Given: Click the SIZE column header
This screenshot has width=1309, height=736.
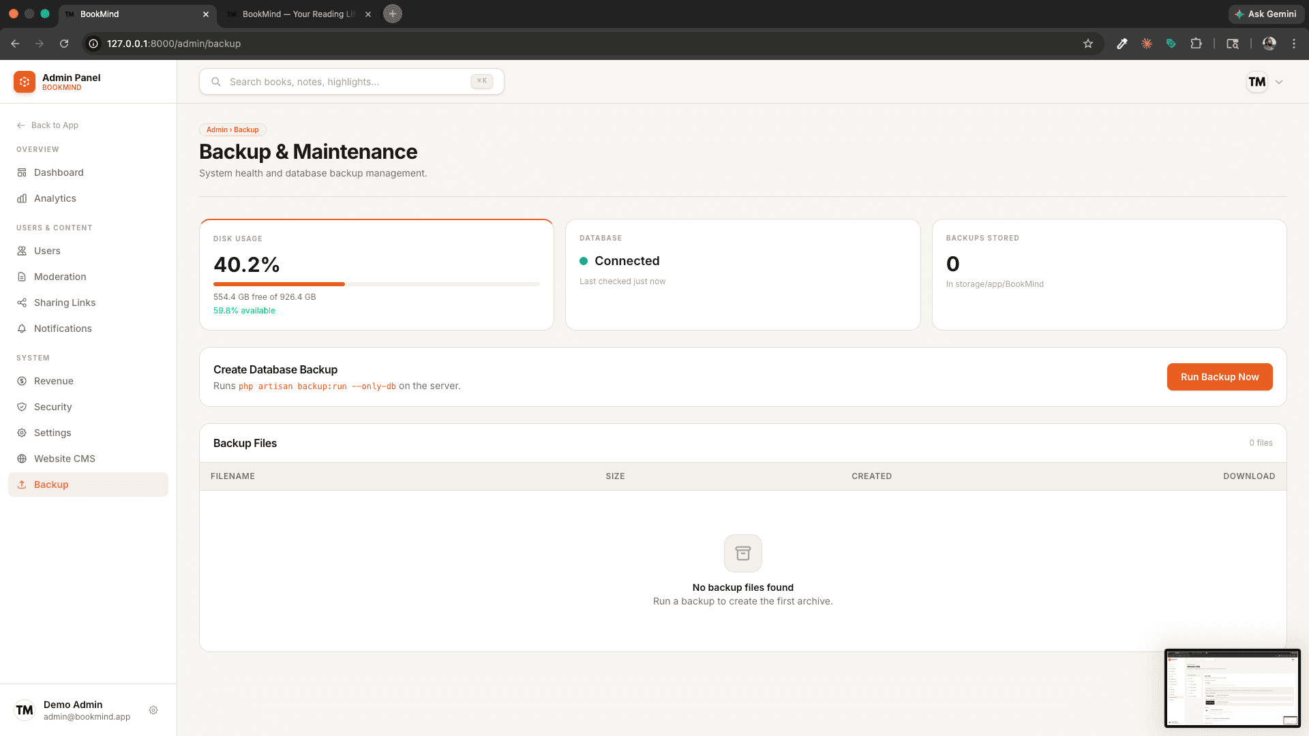Looking at the screenshot, I should pos(615,476).
